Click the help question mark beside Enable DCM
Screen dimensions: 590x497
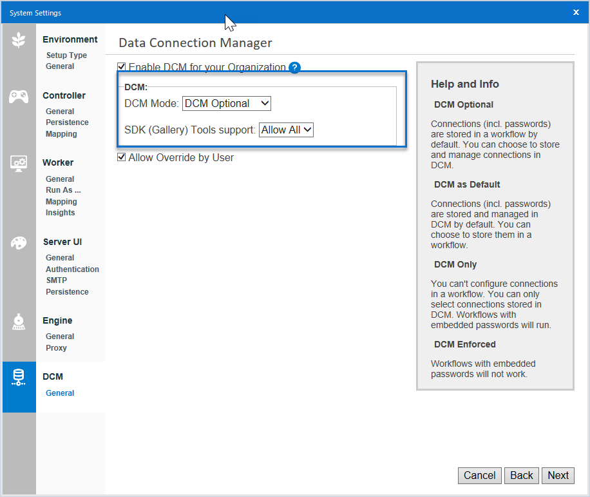(x=295, y=67)
